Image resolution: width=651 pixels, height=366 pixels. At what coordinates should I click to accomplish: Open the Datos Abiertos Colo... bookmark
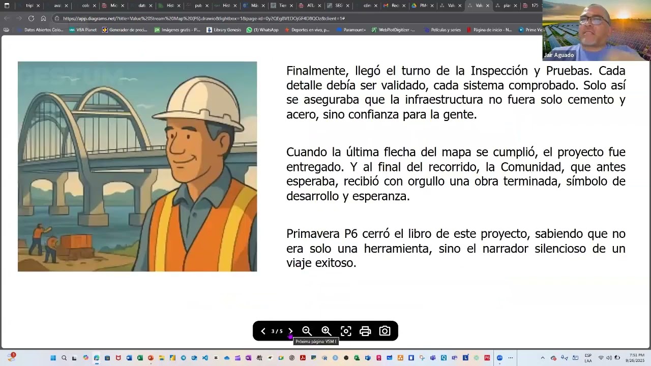tap(40, 30)
